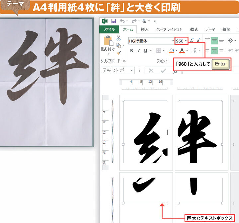Image resolution: width=239 pixels, height=223 pixels.
Task: Switch to the データ tab
Action: coord(210,29)
